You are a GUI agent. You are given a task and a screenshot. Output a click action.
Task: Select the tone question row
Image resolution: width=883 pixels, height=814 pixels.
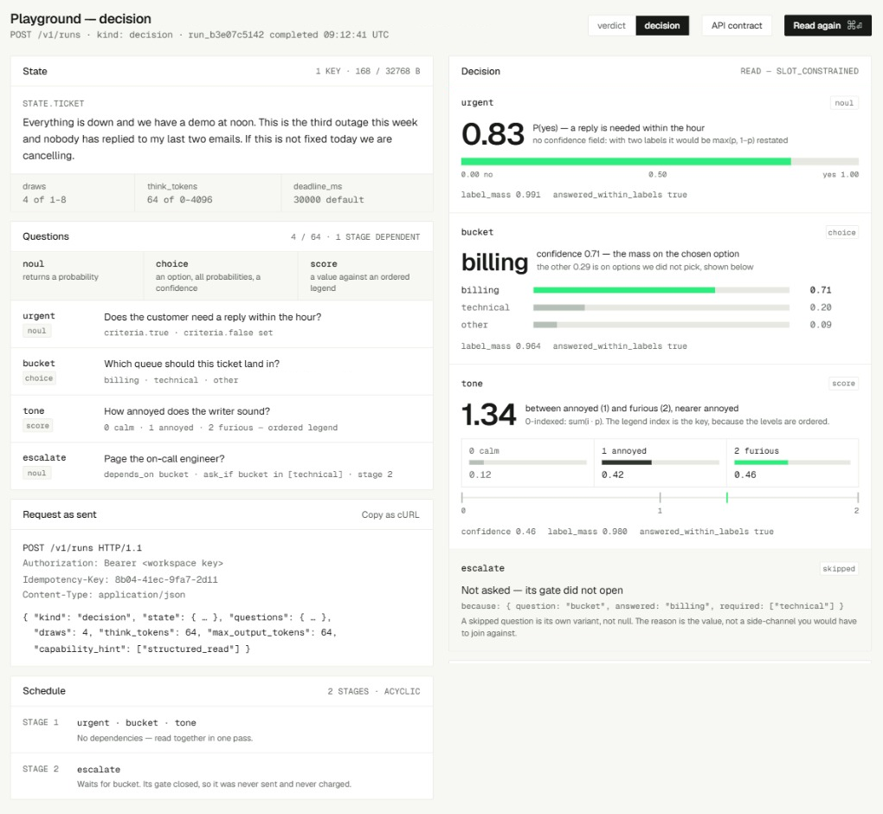point(222,419)
